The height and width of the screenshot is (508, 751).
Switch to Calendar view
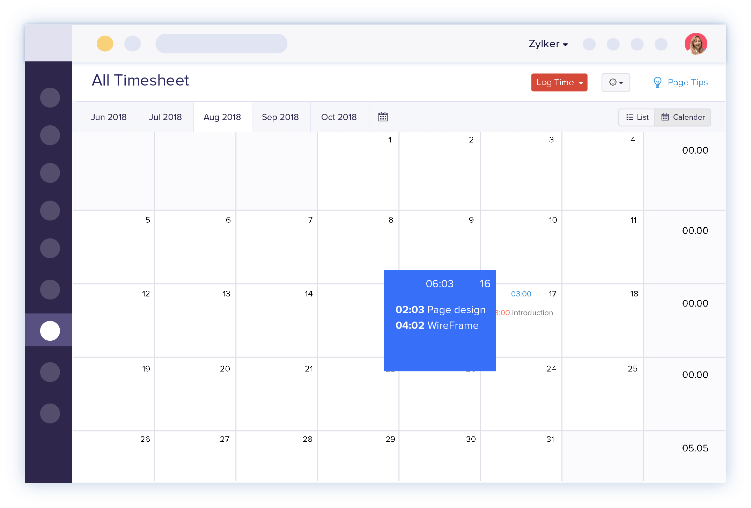coord(684,117)
